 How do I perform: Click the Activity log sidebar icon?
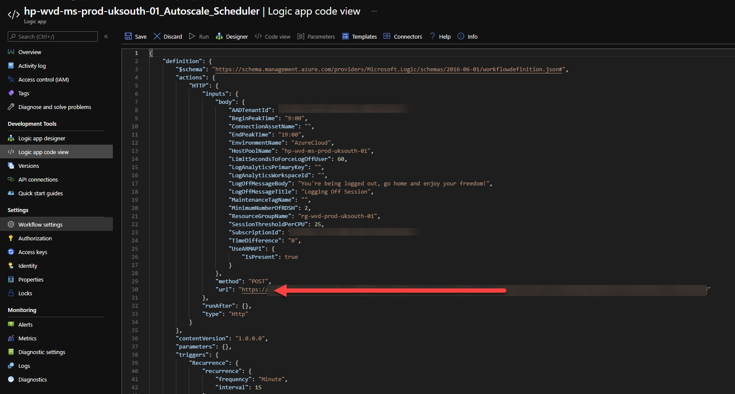tap(11, 66)
